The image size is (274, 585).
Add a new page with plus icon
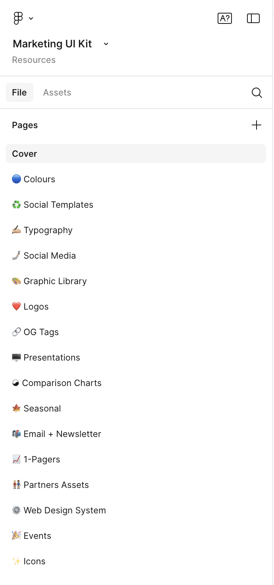[x=257, y=125]
